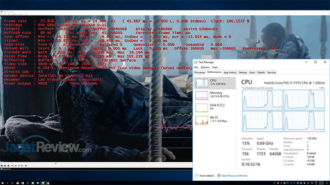The height and width of the screenshot is (185, 330).
Task: Click the media player seek bar
Action: coord(96,163)
